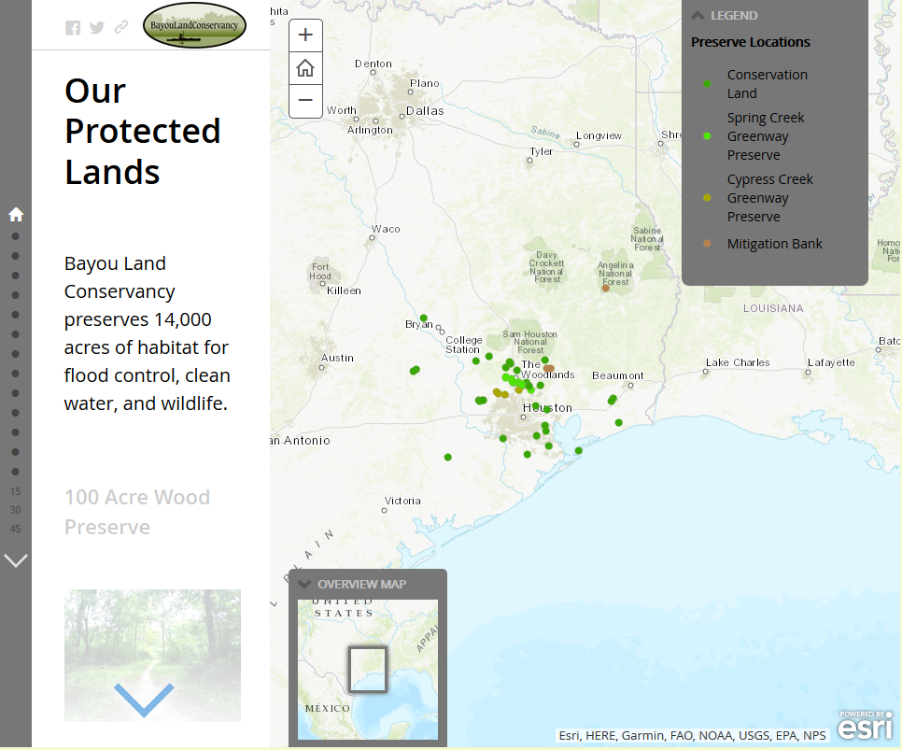
Task: Copy link with chain icon
Action: [121, 28]
